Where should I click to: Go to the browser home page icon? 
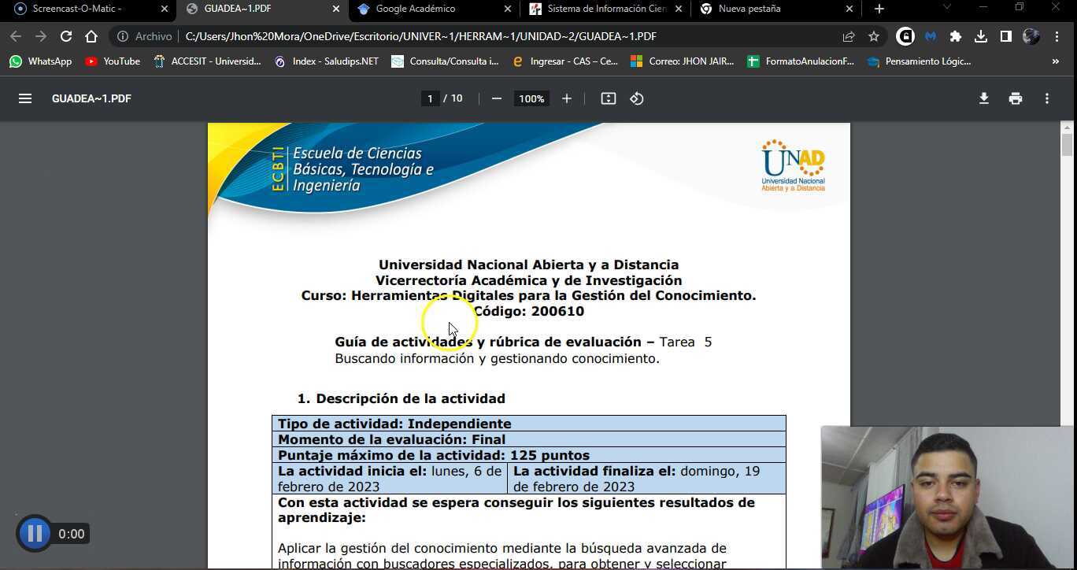[x=92, y=36]
